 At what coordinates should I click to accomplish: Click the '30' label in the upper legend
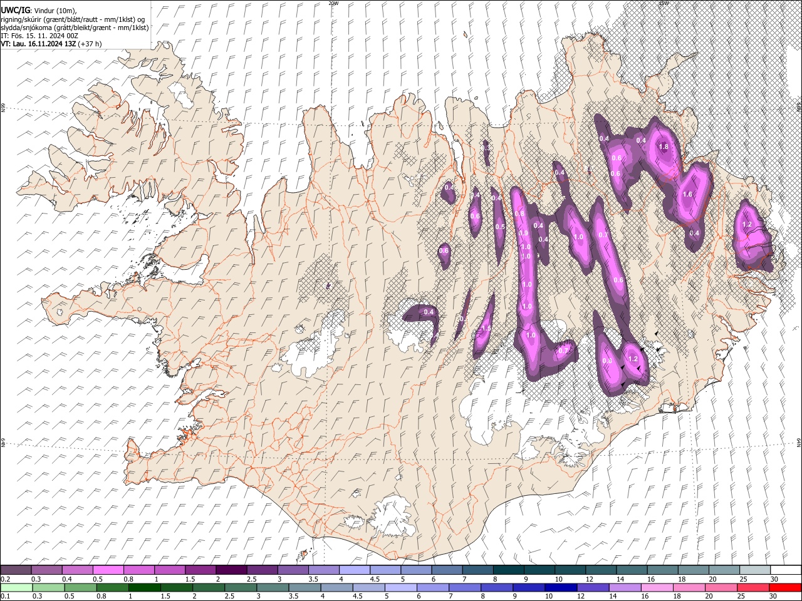pyautogui.click(x=774, y=579)
